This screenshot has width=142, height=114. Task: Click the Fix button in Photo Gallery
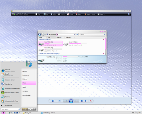[x=46, y=14]
